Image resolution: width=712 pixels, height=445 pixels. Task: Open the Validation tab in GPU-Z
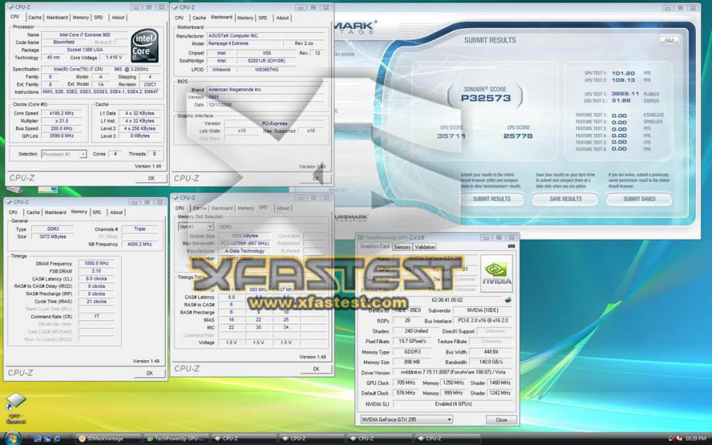coord(425,247)
